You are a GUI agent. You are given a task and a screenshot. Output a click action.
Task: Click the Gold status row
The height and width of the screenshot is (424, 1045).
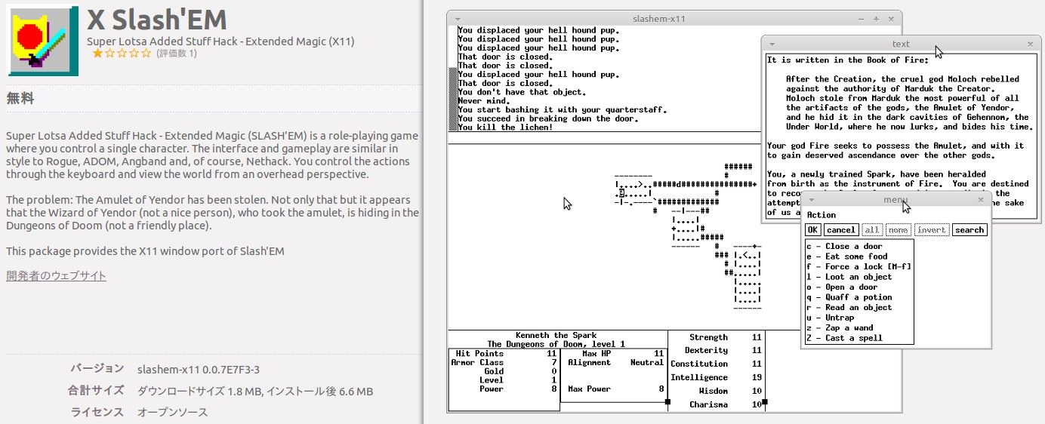pyautogui.click(x=504, y=371)
